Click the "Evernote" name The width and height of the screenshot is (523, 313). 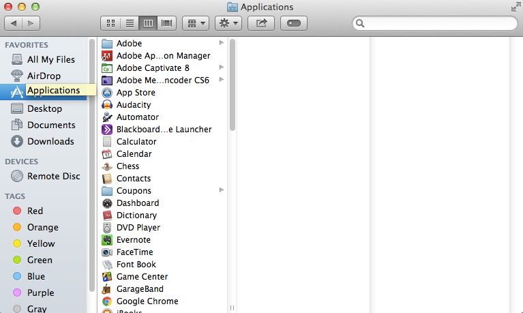tap(134, 239)
